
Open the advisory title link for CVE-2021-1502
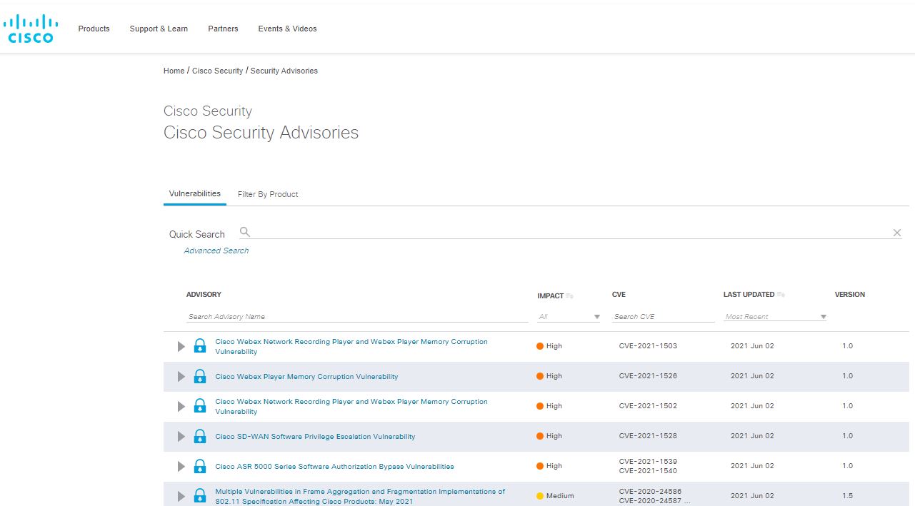click(x=351, y=407)
